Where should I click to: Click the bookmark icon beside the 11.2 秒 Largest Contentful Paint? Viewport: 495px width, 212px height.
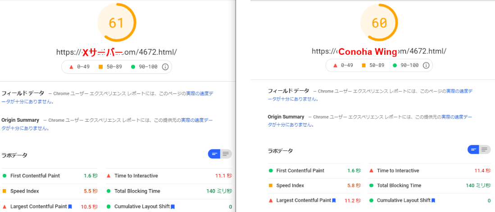point(333,200)
